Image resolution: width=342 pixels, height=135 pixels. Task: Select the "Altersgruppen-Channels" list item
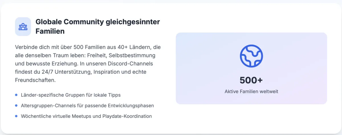(x=87, y=105)
